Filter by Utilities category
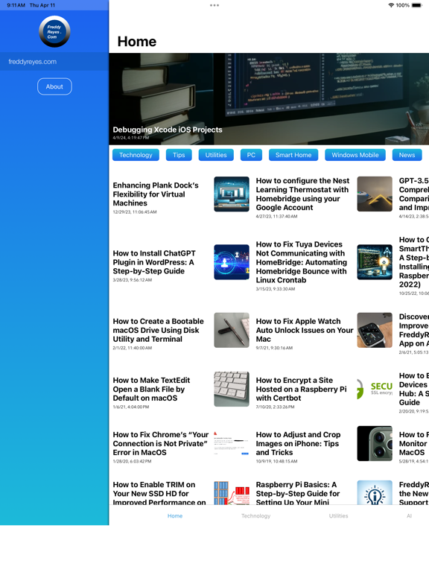 pos(216,155)
